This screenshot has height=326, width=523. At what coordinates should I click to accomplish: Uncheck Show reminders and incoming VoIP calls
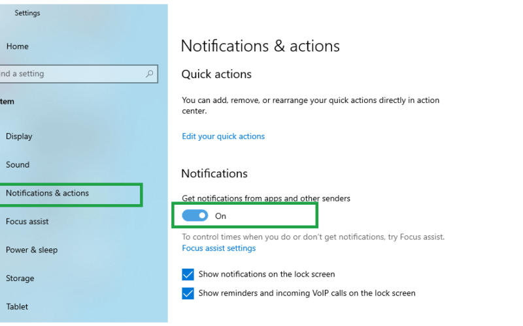(x=188, y=293)
